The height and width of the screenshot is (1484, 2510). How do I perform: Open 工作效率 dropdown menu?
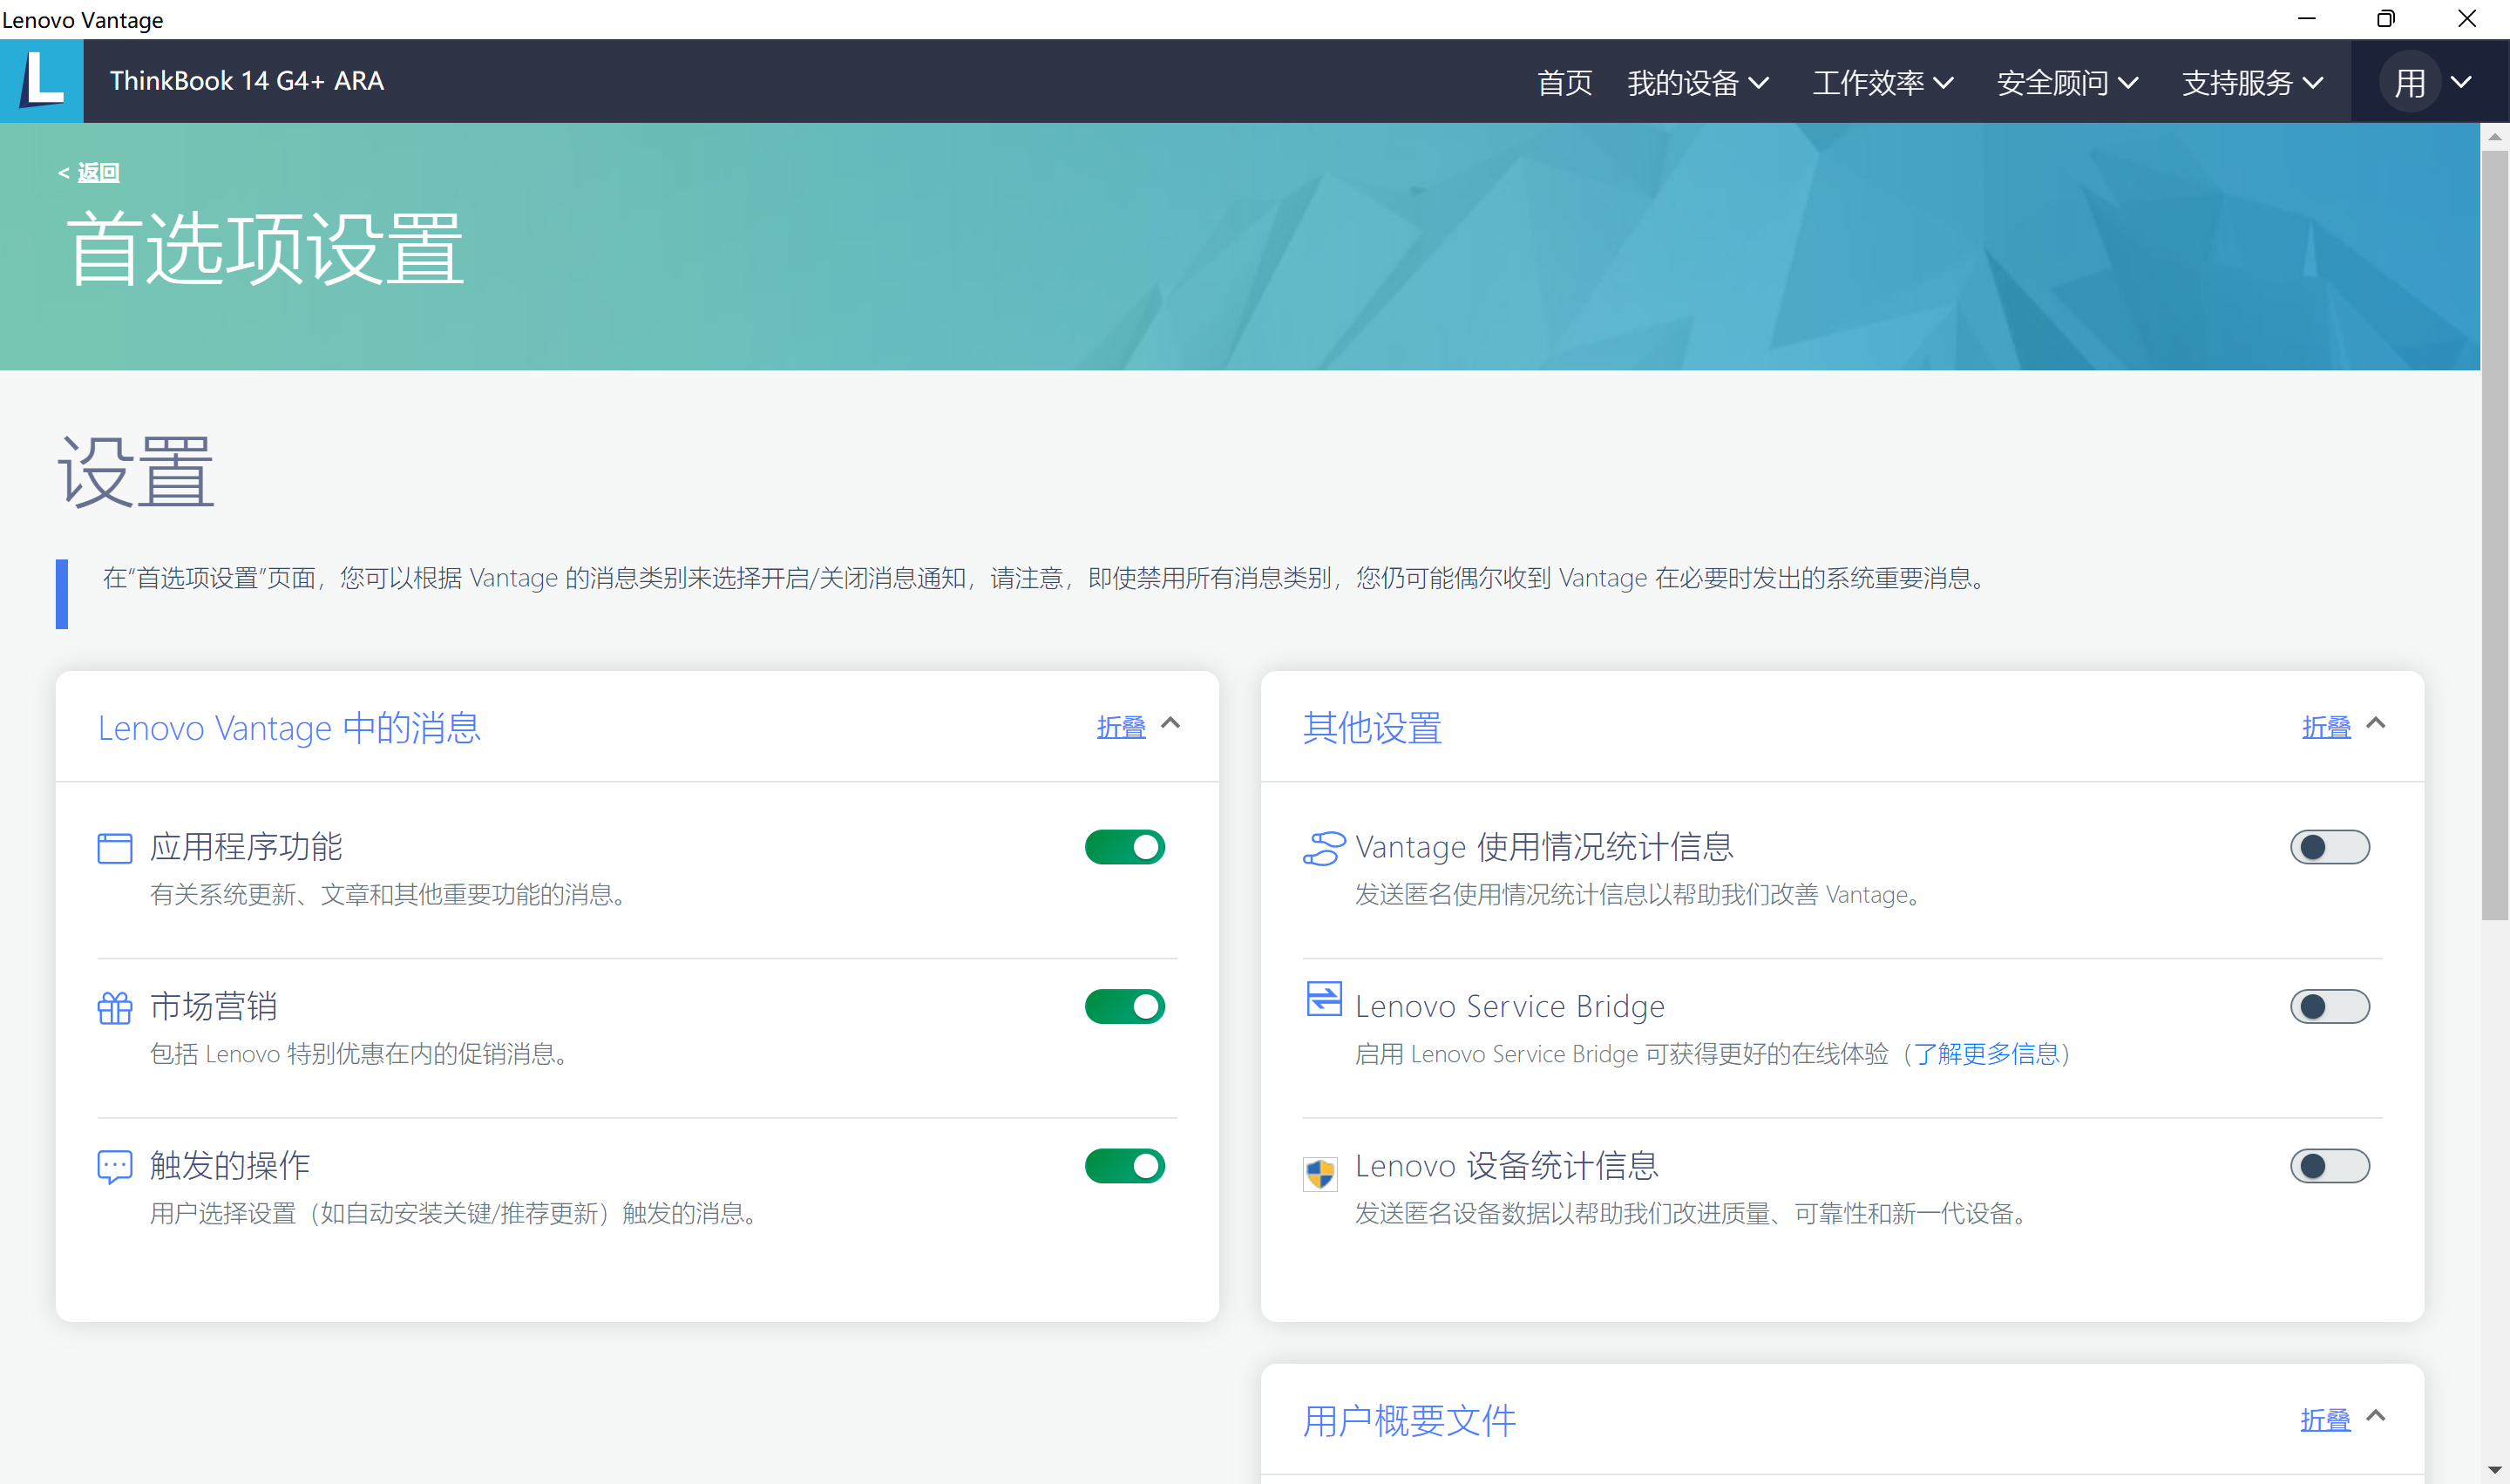[x=1883, y=82]
